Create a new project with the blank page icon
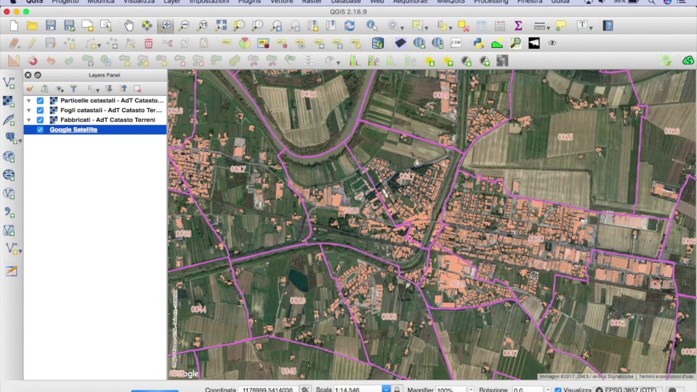The width and height of the screenshot is (697, 392). 14,26
